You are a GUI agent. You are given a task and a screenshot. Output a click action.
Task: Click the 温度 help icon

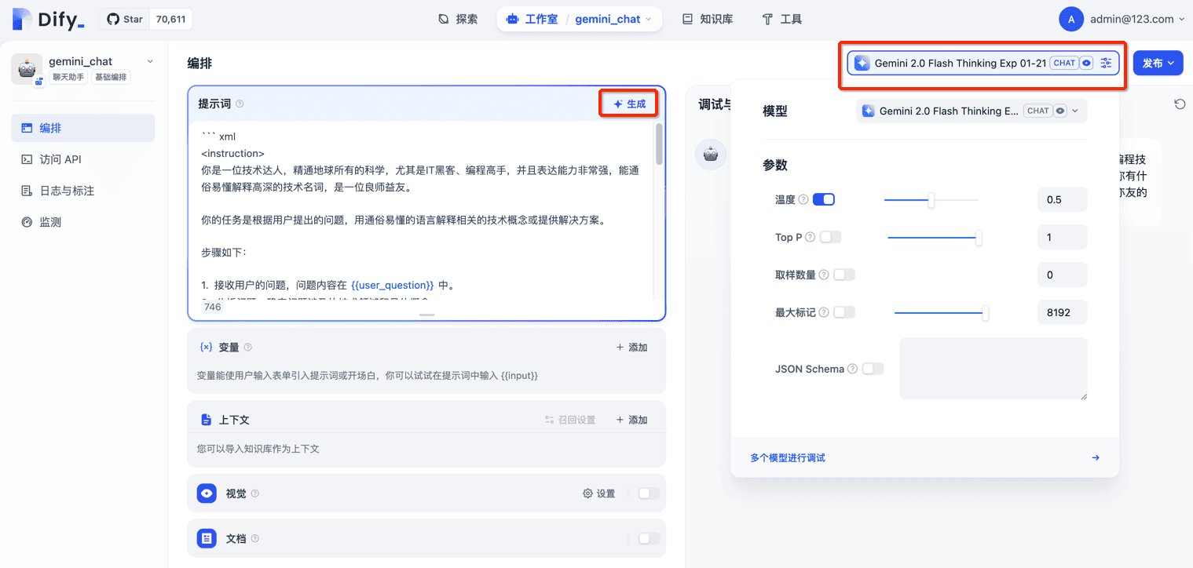803,199
